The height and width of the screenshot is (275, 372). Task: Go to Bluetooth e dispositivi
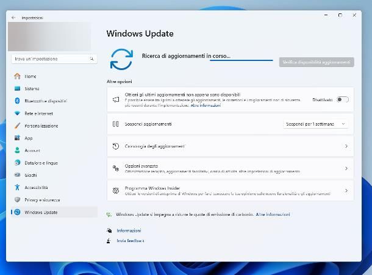pyautogui.click(x=54, y=101)
